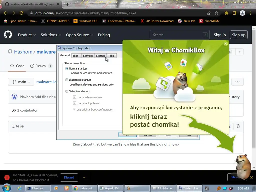Click the delete file trash icon
This screenshot has width=256, height=192.
(238, 126)
